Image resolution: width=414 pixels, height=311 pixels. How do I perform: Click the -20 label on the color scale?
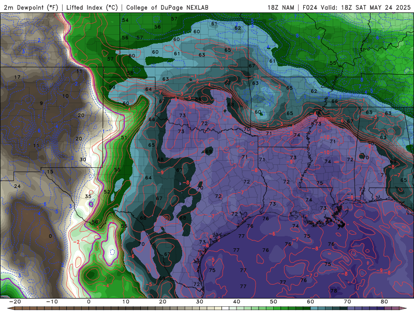pos(15,302)
